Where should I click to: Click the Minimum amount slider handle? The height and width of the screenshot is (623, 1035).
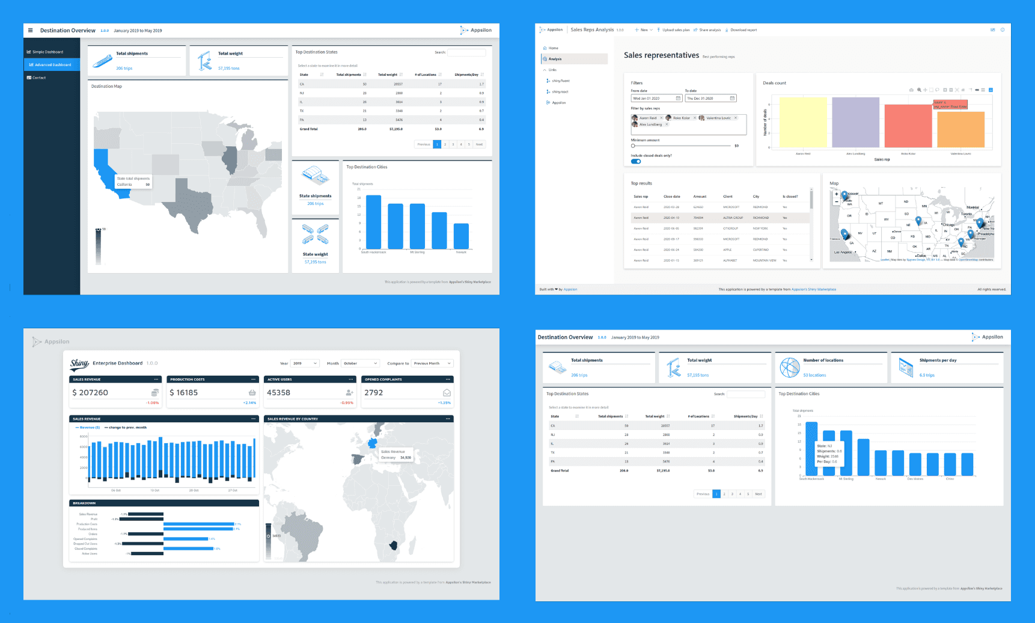coord(633,146)
